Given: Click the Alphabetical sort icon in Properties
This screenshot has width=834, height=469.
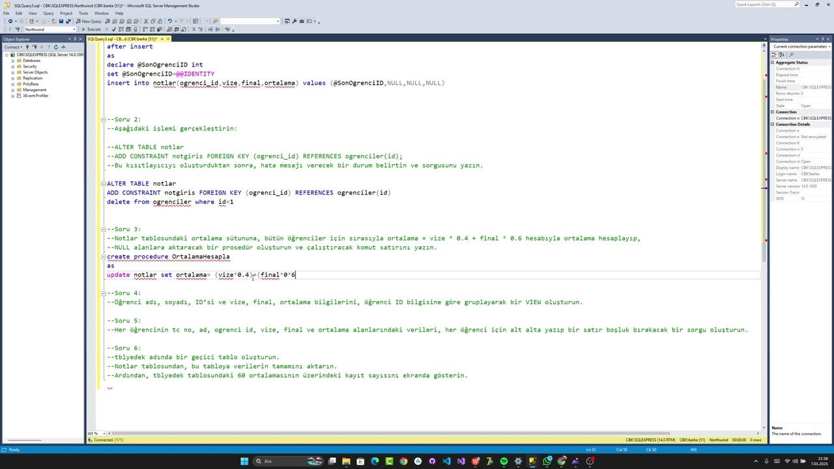Looking at the screenshot, I should pos(782,55).
